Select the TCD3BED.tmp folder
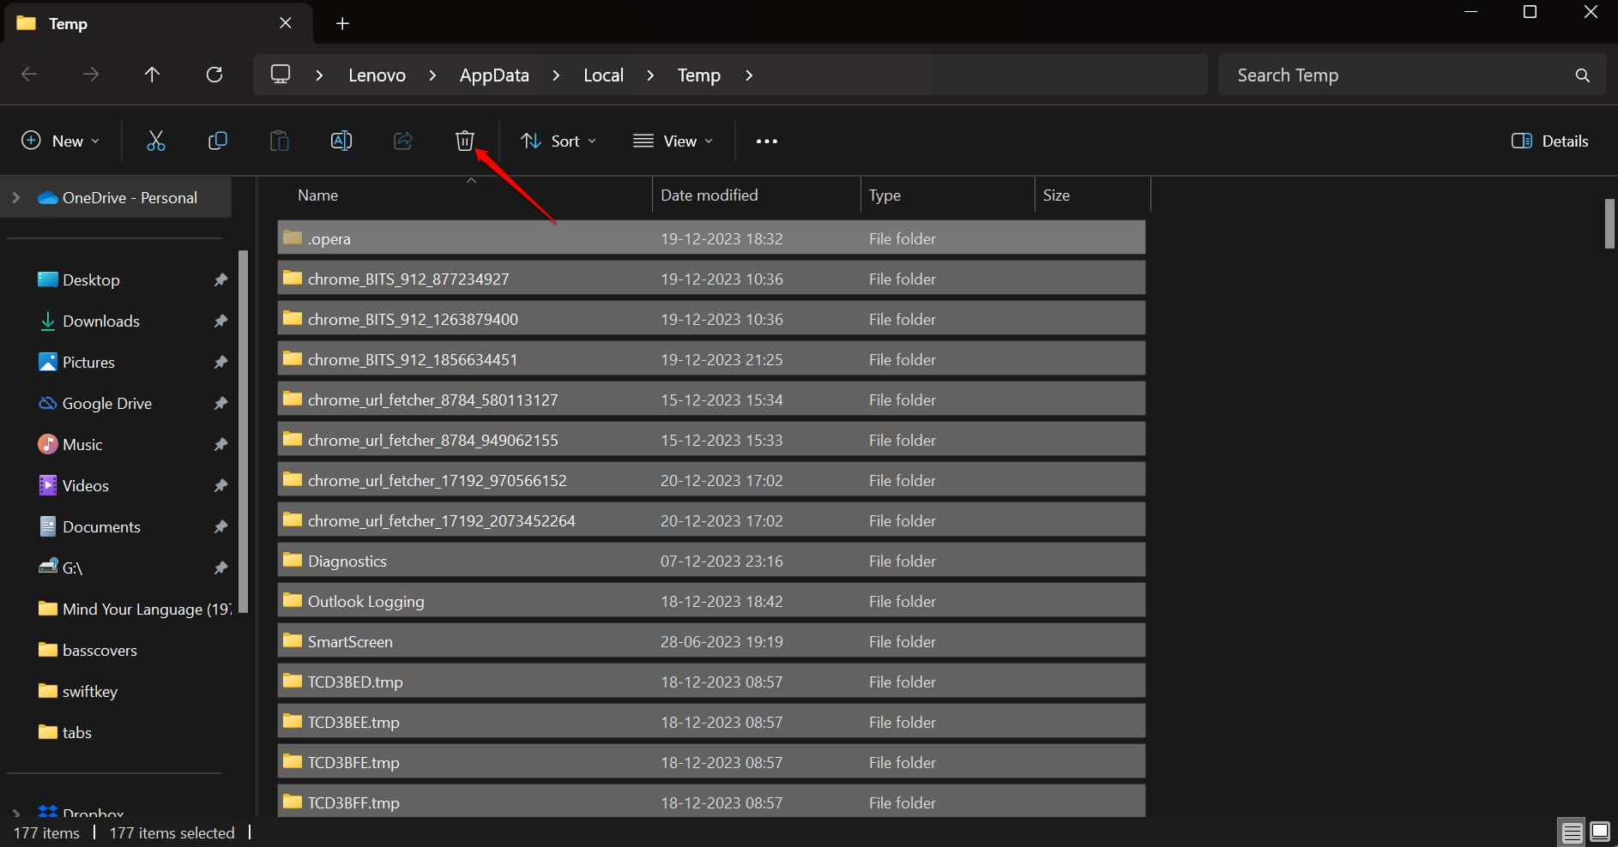Viewport: 1618px width, 847px height. coord(711,681)
